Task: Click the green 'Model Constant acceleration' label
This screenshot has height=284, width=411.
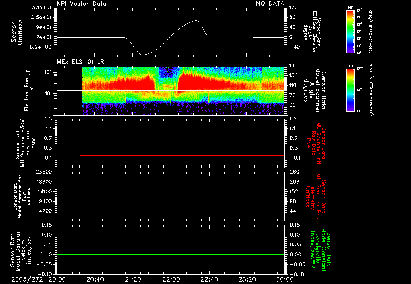Action: (321, 250)
